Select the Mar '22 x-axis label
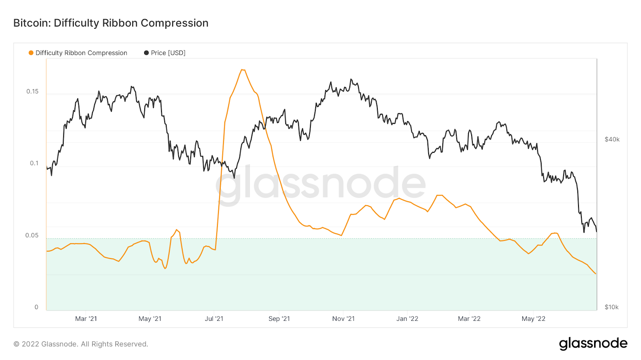This screenshot has height=360, width=641. [x=469, y=319]
